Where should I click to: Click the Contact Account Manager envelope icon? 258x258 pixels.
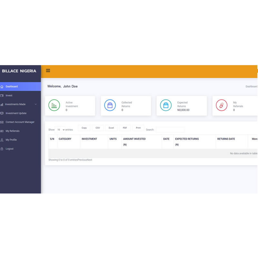click(x=2, y=122)
